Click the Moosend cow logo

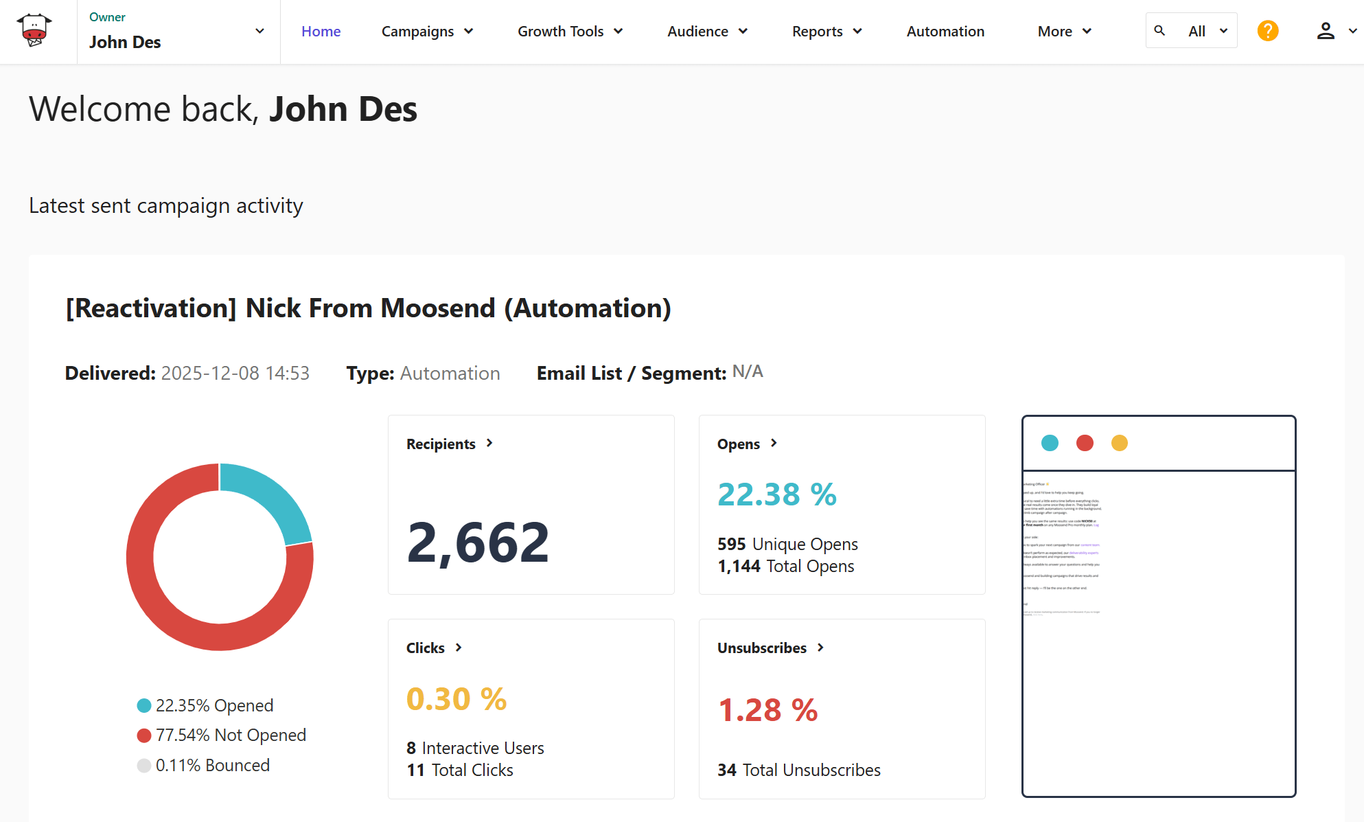point(34,31)
